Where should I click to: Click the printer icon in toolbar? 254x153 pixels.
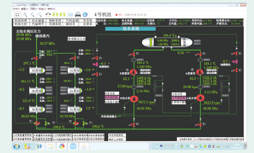[x=78, y=14]
